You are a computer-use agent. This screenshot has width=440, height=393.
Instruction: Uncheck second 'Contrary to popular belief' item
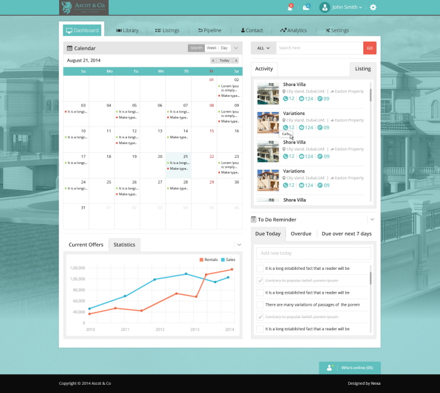point(260,317)
